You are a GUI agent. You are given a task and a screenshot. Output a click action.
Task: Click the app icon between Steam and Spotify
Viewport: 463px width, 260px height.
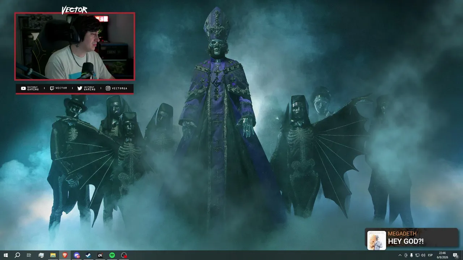(x=100, y=255)
